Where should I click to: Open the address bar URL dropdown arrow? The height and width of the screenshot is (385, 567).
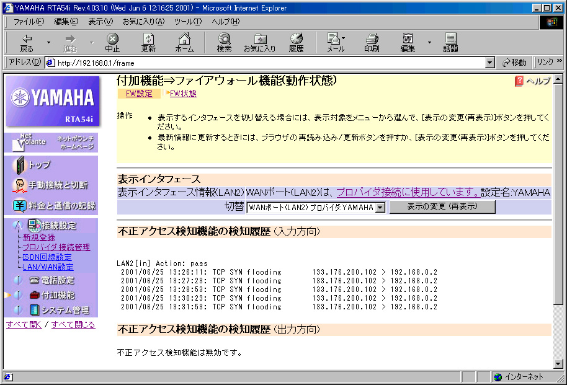490,63
